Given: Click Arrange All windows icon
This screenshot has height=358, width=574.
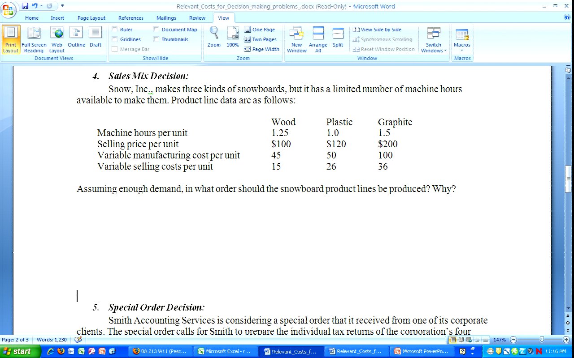Looking at the screenshot, I should (x=318, y=39).
